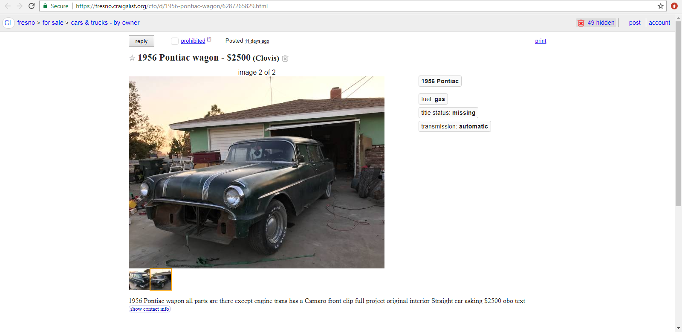Screen dimensions: 682x332
Task: Open the red extension icon in toolbar
Action: pyautogui.click(x=674, y=6)
